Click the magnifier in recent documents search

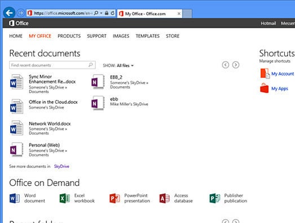click(x=91, y=65)
